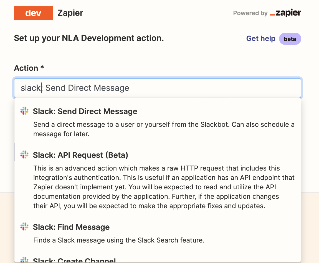This screenshot has width=319, height=263.
Task: Click the Action * field label
Action: [x=29, y=68]
